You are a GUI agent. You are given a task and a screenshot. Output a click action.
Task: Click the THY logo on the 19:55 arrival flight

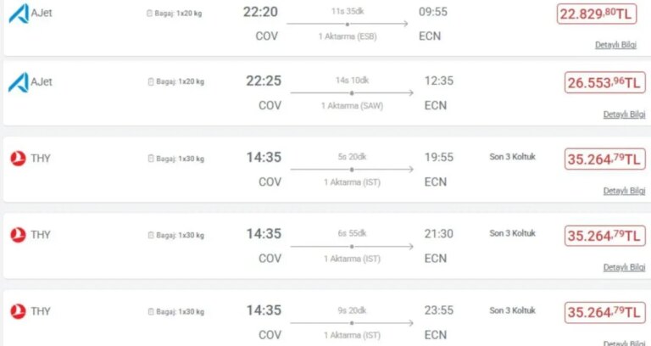pos(18,159)
